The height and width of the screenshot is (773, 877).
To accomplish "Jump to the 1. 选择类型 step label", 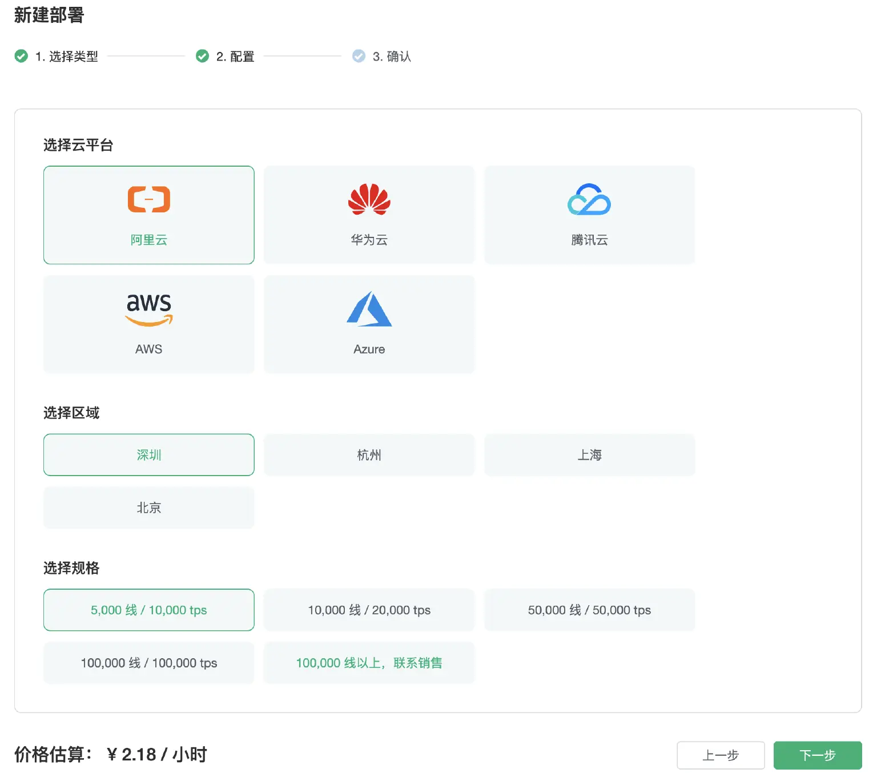I will (67, 57).
